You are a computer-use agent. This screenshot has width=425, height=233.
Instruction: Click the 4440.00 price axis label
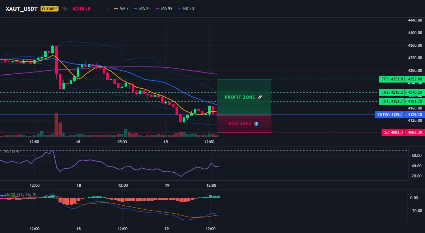(415, 20)
